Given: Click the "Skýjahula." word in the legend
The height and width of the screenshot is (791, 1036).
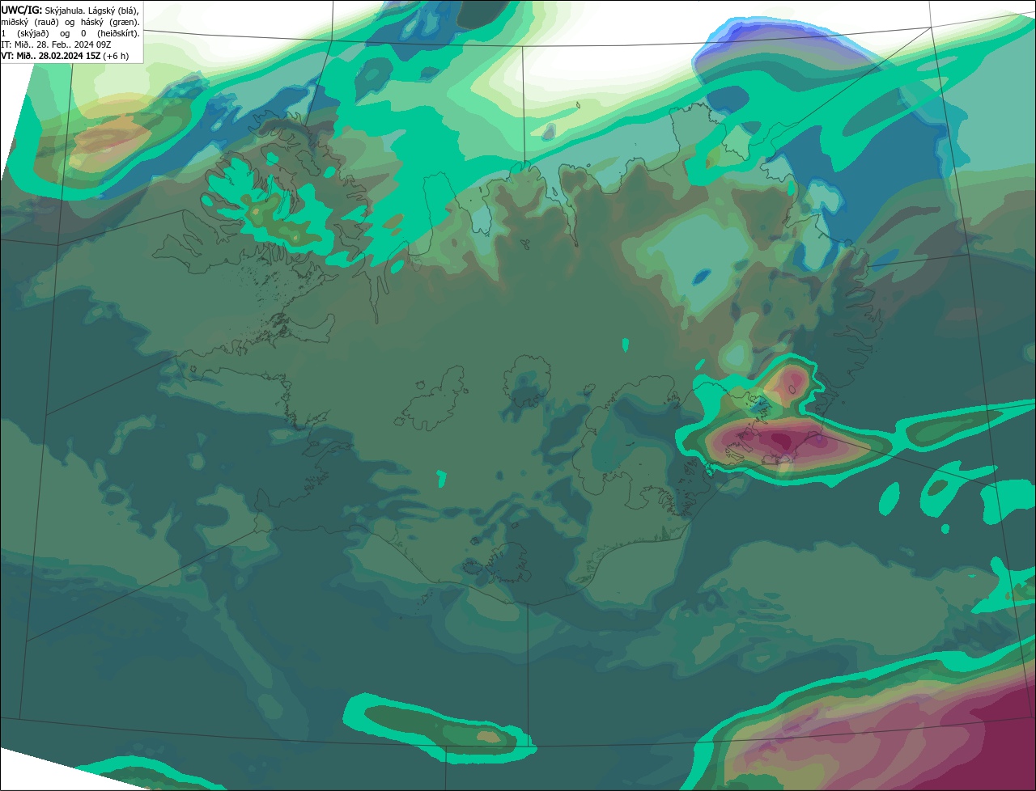Looking at the screenshot, I should click(x=66, y=11).
